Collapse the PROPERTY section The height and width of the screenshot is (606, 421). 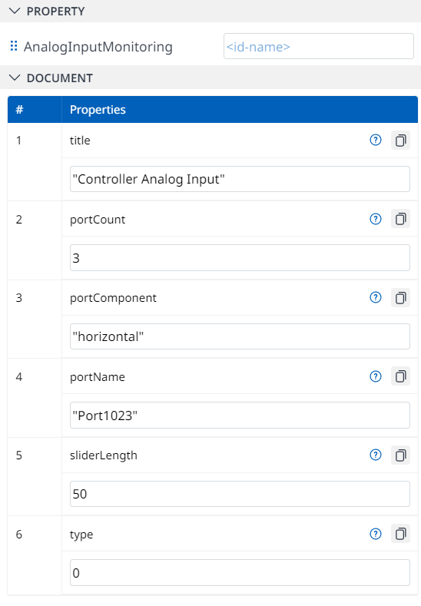pos(15,11)
